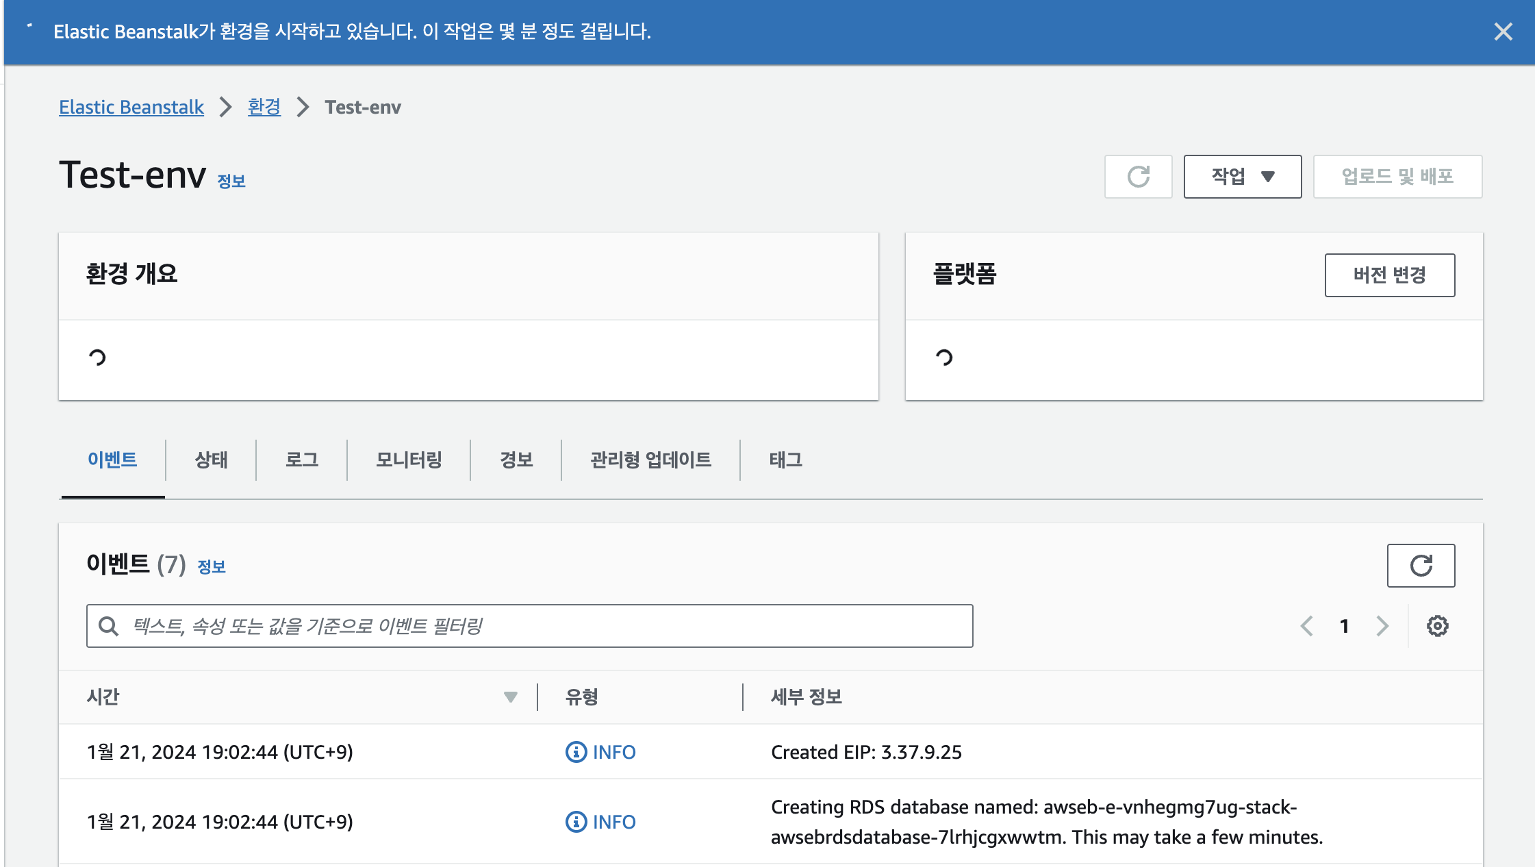Click the environment refresh icon button

(1138, 177)
